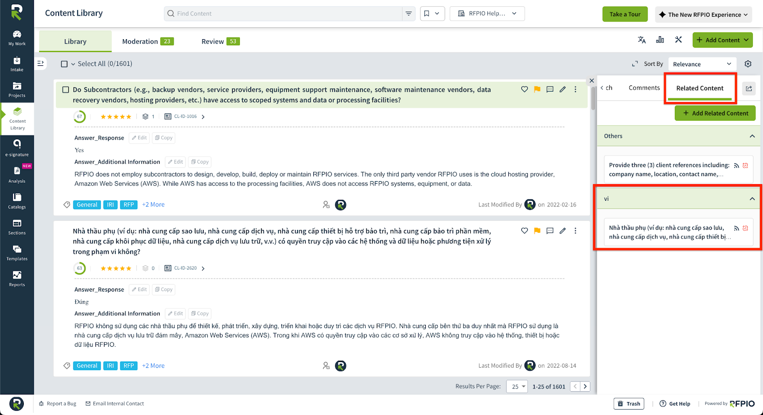The width and height of the screenshot is (763, 415).
Task: Click Get Help link
Action: (x=675, y=404)
